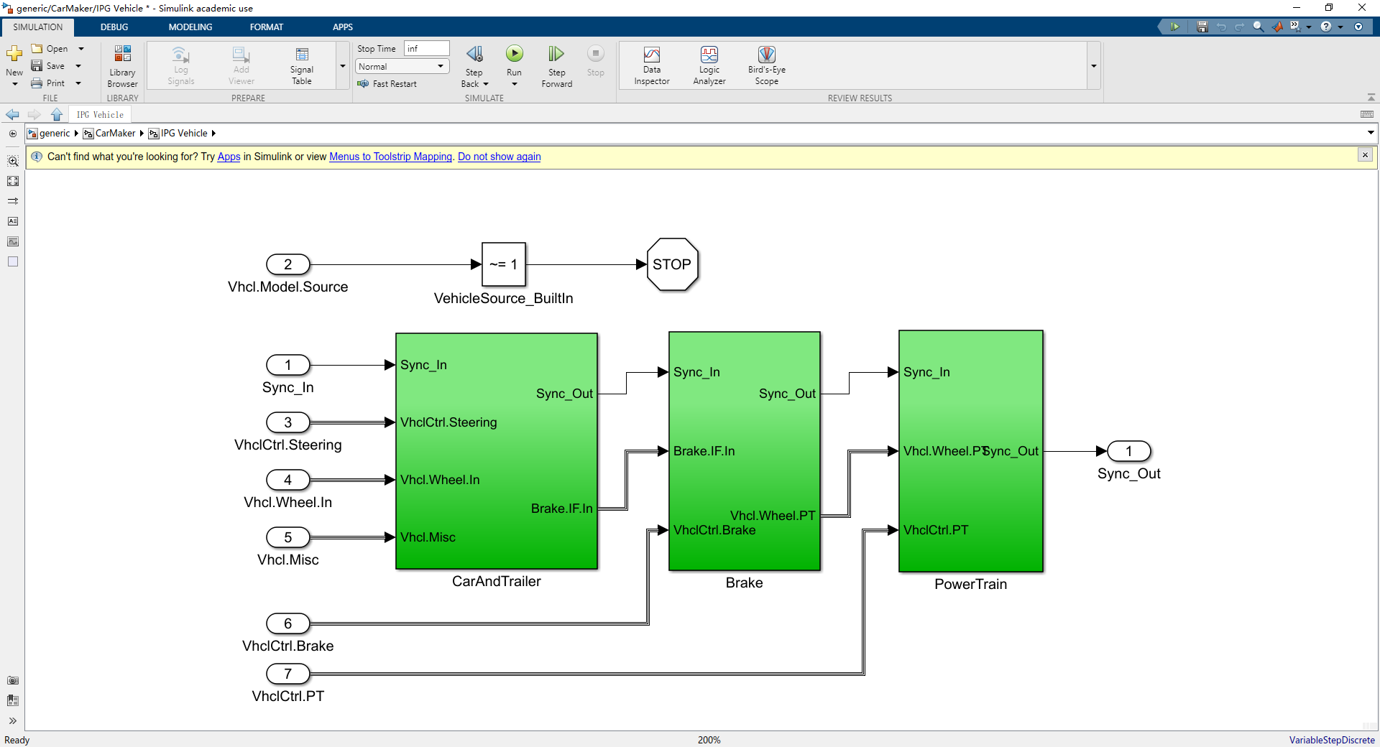Select the PowerTrain subsystem block
1380x747 pixels.
971,451
